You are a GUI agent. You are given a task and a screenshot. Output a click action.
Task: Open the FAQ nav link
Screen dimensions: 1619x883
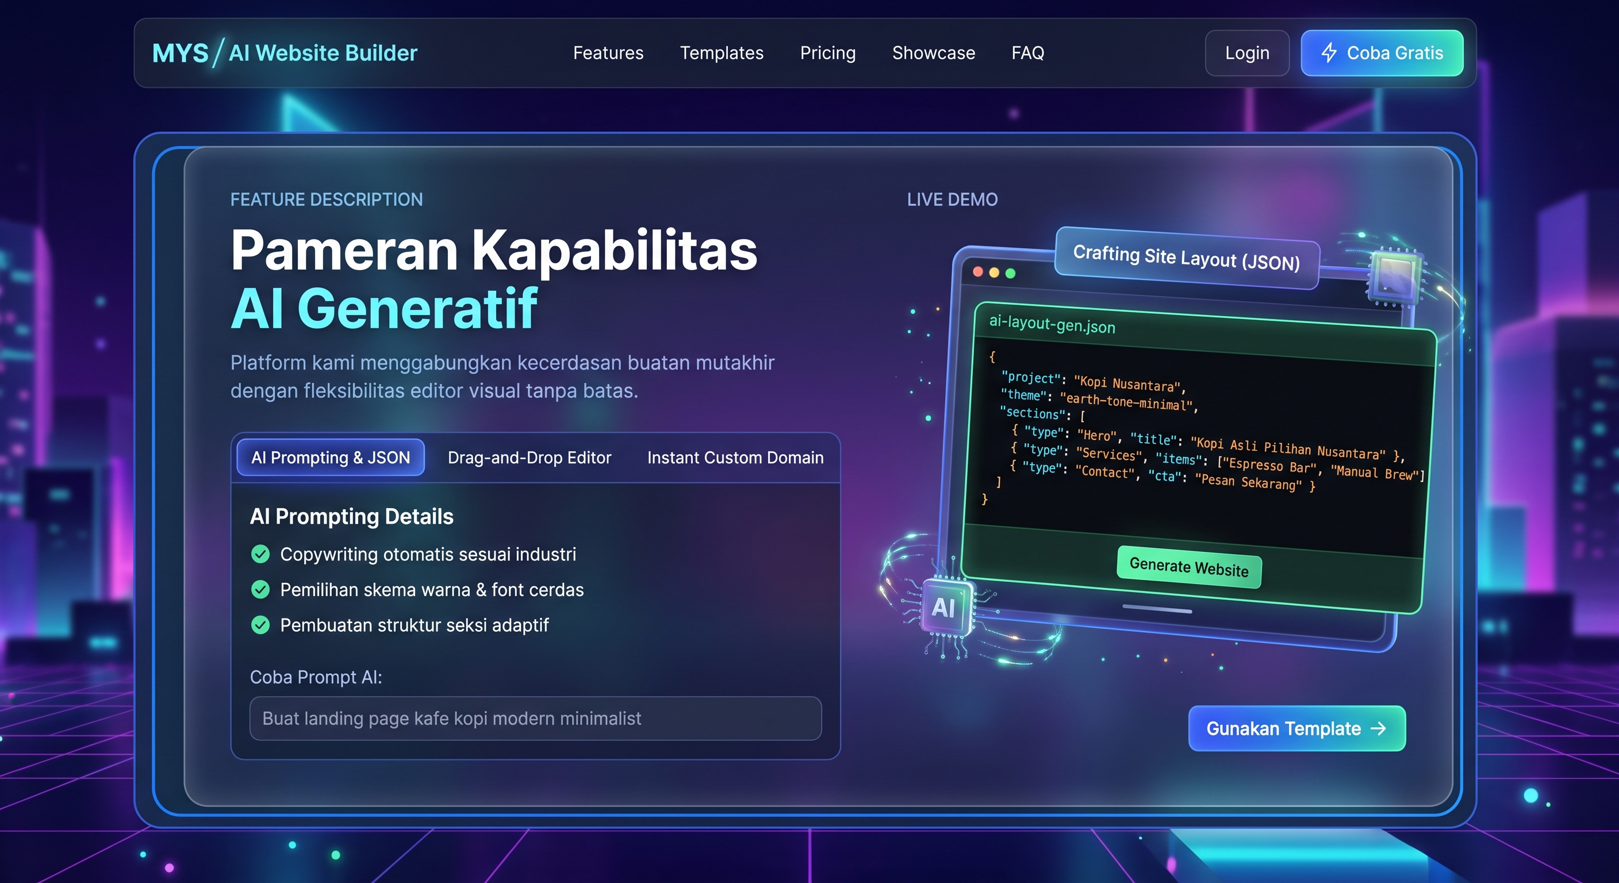tap(1027, 53)
